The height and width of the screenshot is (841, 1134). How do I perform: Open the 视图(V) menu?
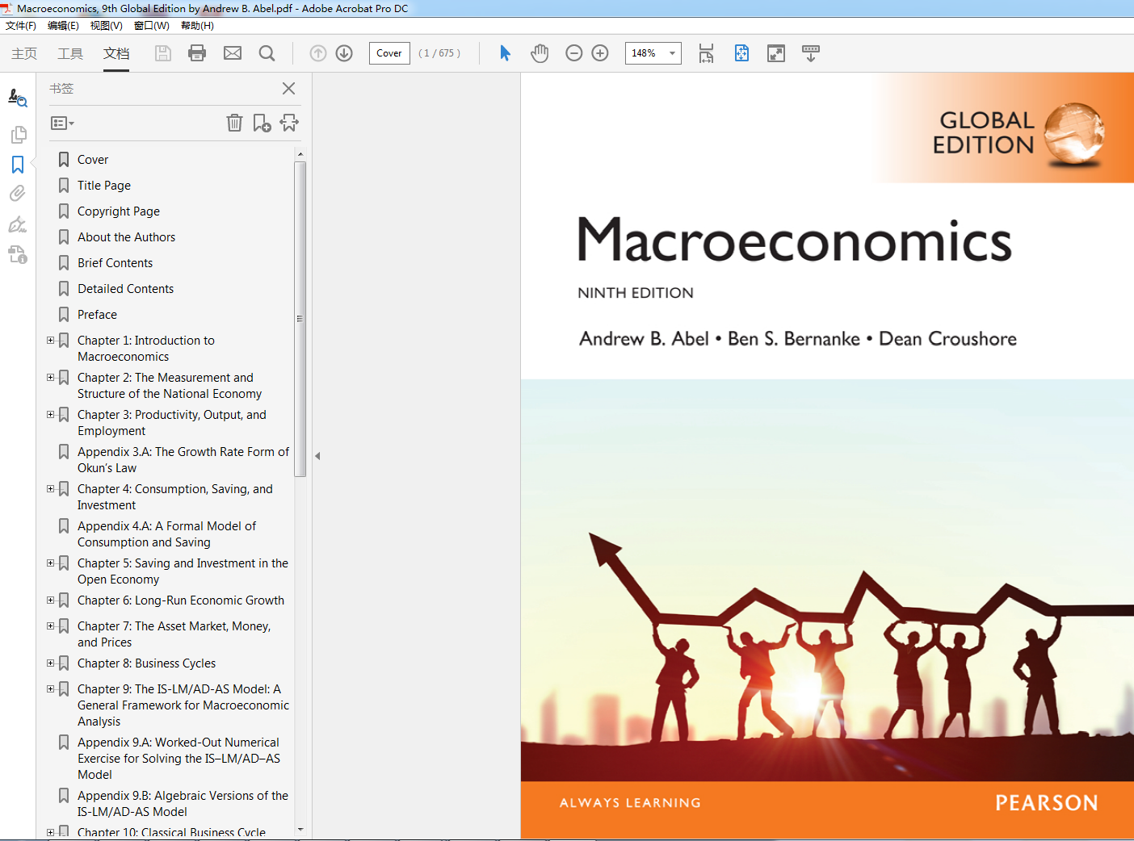point(106,26)
